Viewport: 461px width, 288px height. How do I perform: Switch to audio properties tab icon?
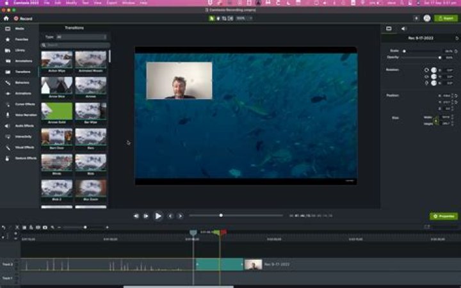[403, 29]
